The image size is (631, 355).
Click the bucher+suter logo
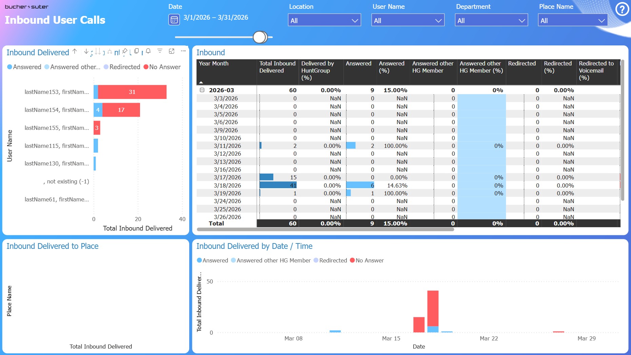click(26, 7)
